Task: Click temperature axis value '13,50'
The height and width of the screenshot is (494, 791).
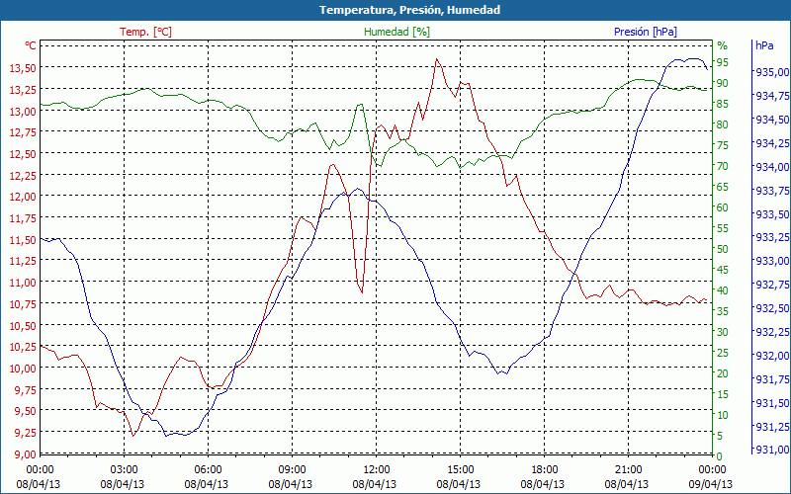Action: [x=23, y=68]
